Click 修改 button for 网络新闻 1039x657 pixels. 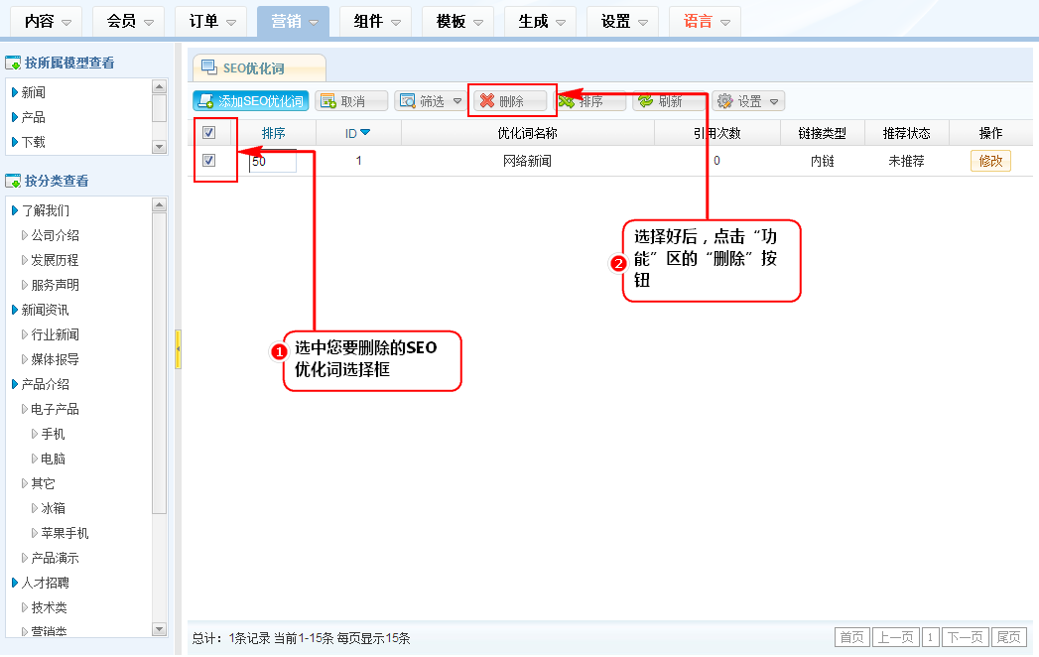(989, 161)
